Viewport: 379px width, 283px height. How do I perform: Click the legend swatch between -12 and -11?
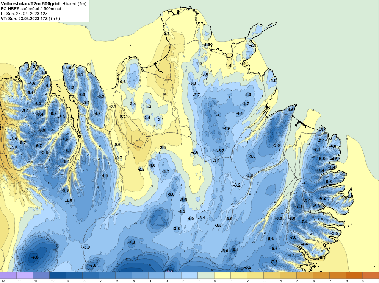tap(25, 275)
